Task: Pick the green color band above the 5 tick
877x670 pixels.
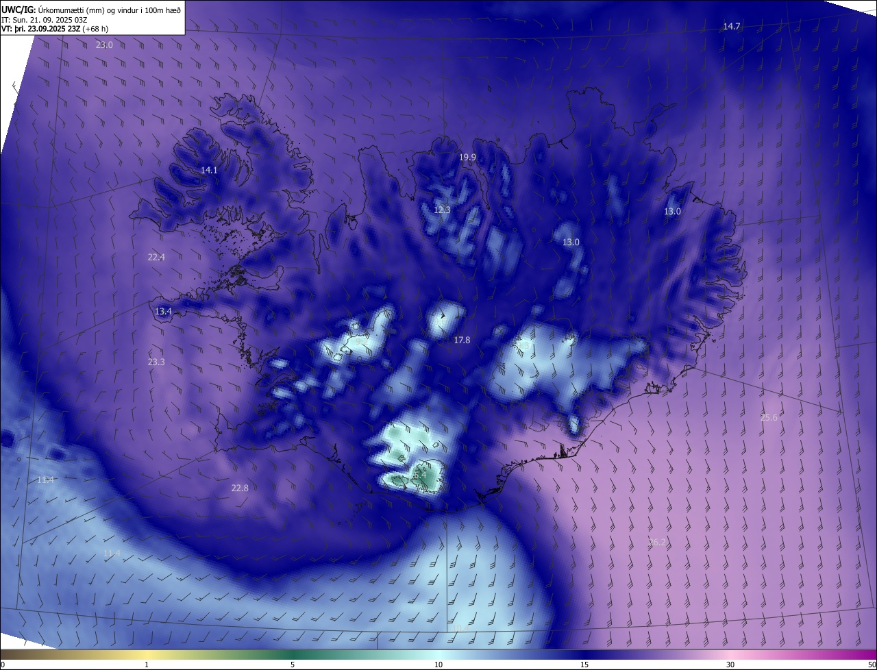Action: click(293, 654)
